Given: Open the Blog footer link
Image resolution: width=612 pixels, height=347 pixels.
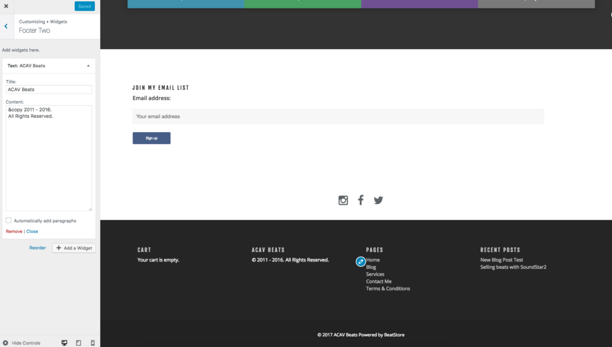Looking at the screenshot, I should click(371, 267).
